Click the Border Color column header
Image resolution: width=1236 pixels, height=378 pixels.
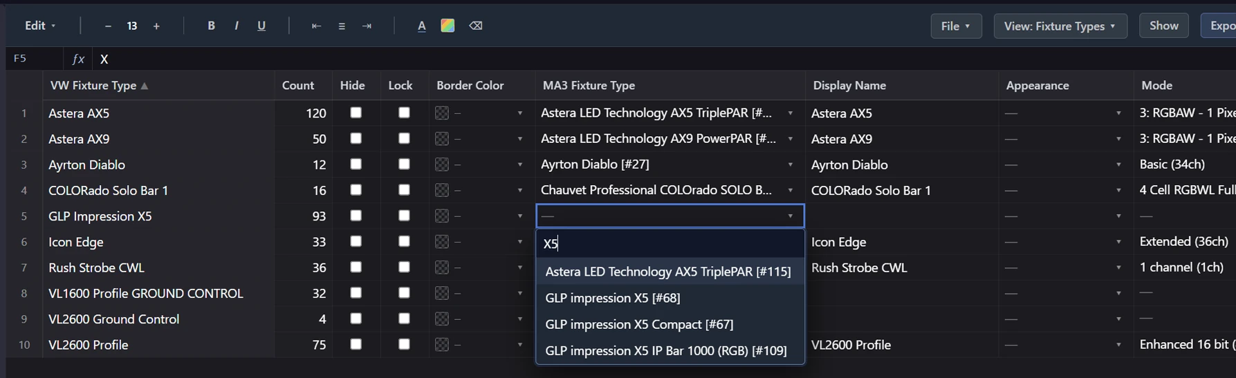(x=481, y=86)
